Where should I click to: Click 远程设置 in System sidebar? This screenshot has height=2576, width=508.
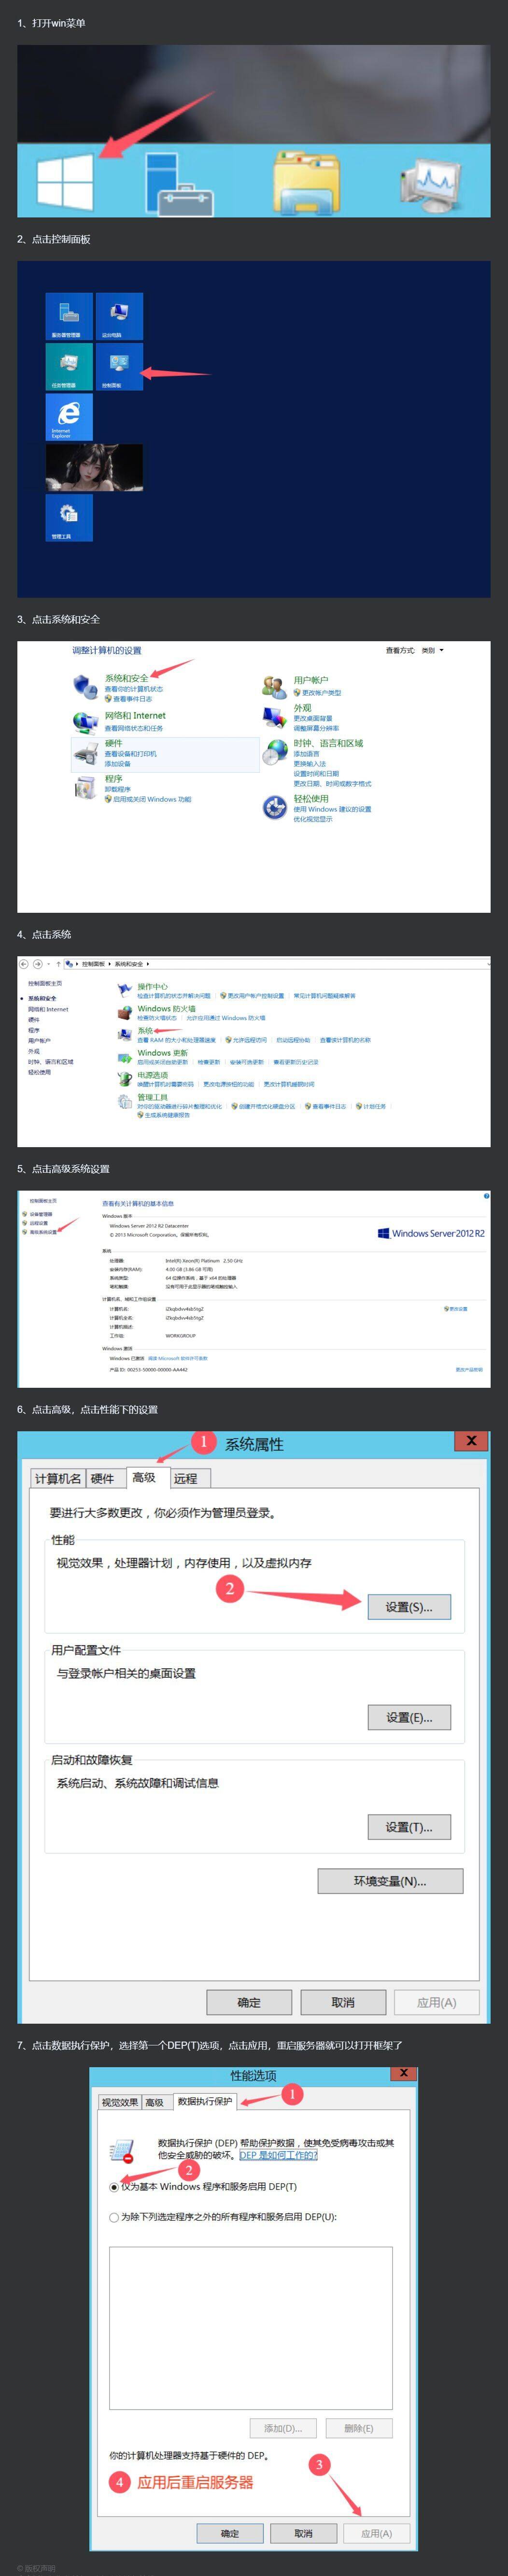coord(38,1223)
